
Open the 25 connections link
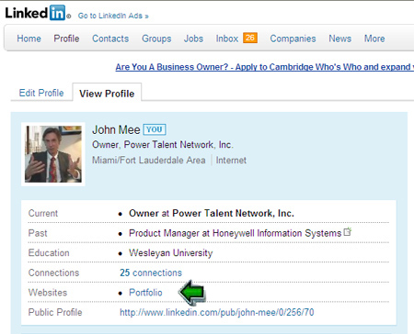click(x=151, y=273)
